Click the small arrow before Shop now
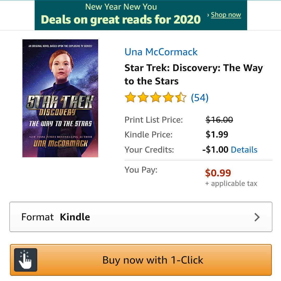The height and width of the screenshot is (281, 281). [208, 15]
